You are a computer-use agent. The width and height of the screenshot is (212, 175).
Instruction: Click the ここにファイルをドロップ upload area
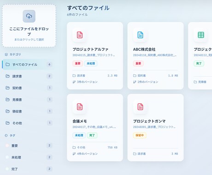(x=29, y=26)
